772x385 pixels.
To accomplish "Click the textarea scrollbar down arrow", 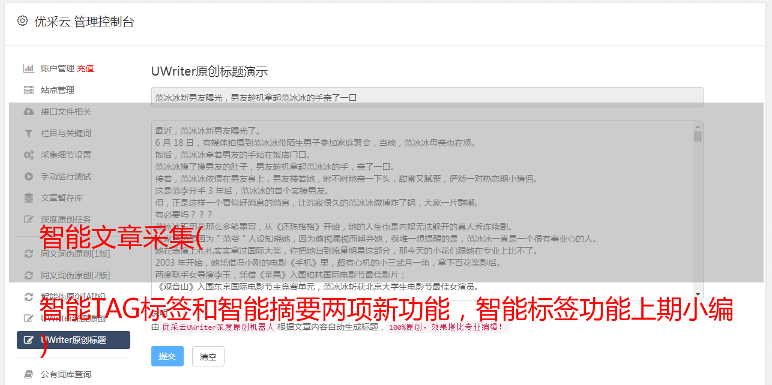I will click(698, 294).
